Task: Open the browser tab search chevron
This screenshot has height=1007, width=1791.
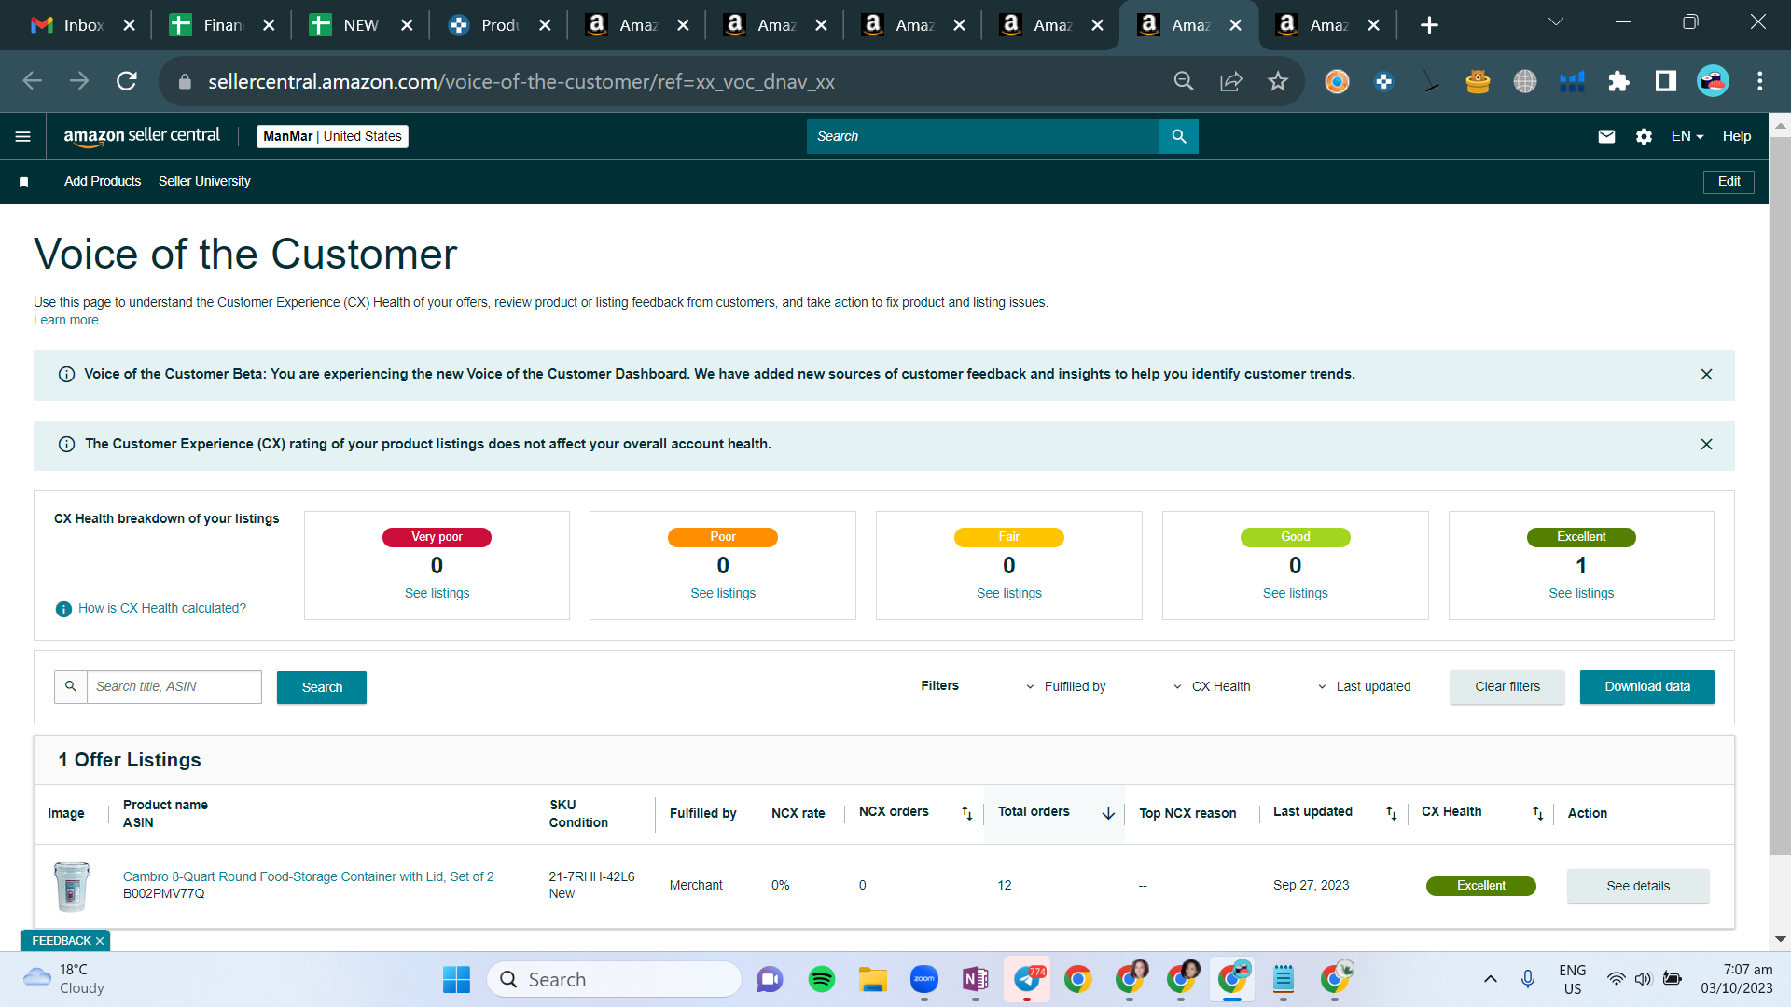Action: pos(1556,22)
